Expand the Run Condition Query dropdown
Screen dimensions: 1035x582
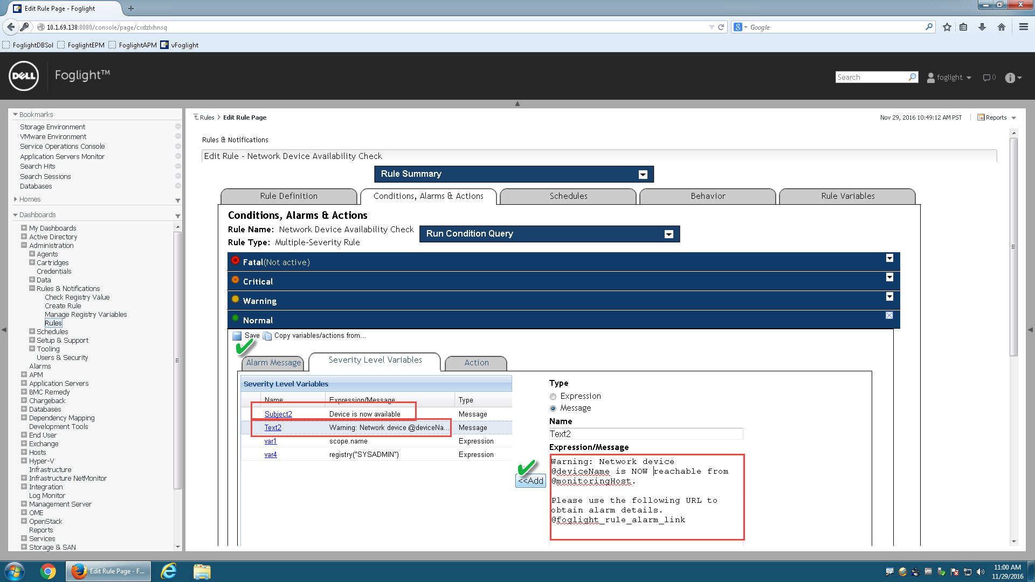pyautogui.click(x=669, y=234)
